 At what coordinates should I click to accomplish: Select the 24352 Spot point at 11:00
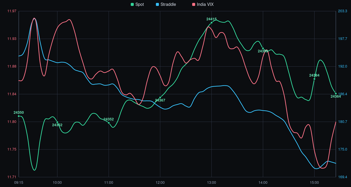pyautogui.click(x=109, y=123)
